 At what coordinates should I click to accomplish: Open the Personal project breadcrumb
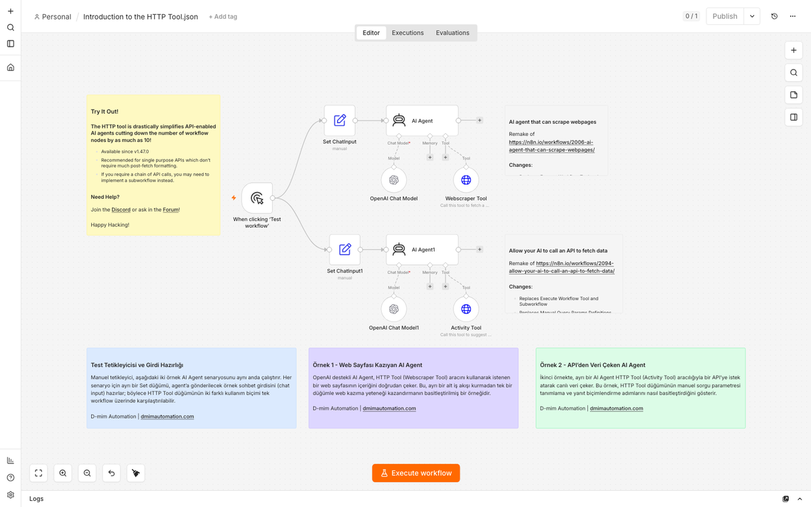pyautogui.click(x=52, y=16)
